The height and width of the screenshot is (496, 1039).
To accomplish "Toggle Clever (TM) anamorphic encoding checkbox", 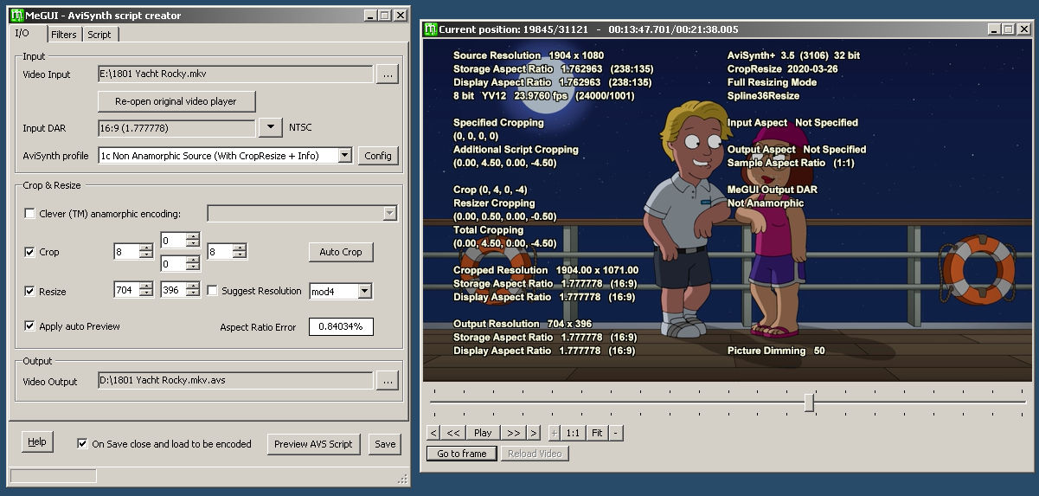I will 30,214.
